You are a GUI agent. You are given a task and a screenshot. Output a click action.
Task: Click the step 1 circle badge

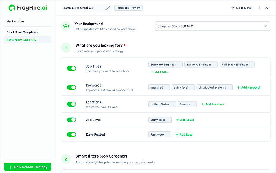66,48
